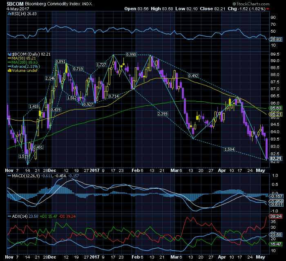
Task: Click the INDX exchange label
Action: [87, 4]
